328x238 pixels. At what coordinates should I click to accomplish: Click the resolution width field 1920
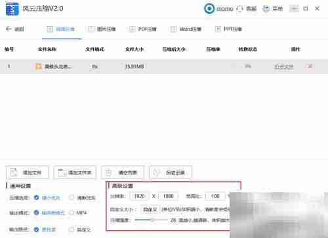coord(139,196)
